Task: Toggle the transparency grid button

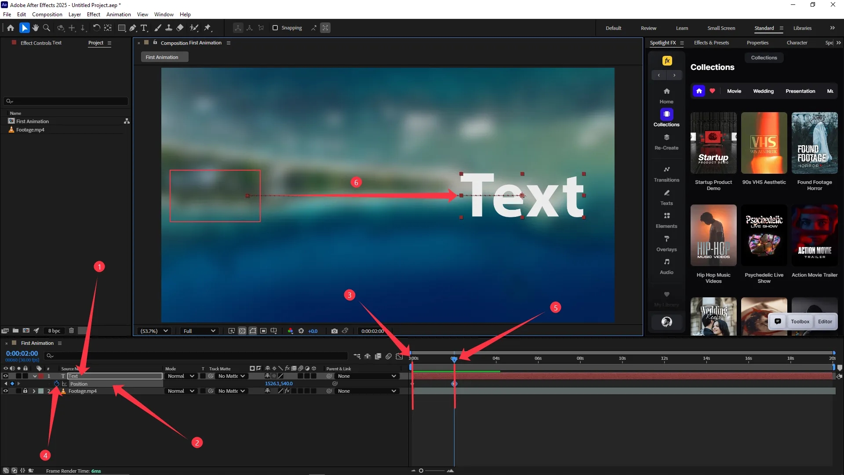Action: click(242, 331)
